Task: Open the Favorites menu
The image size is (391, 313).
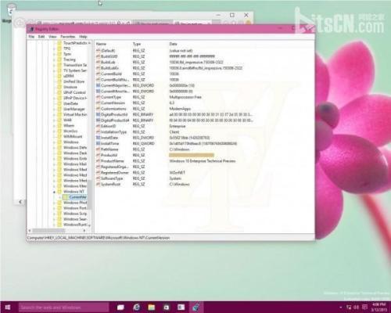Action: point(68,37)
